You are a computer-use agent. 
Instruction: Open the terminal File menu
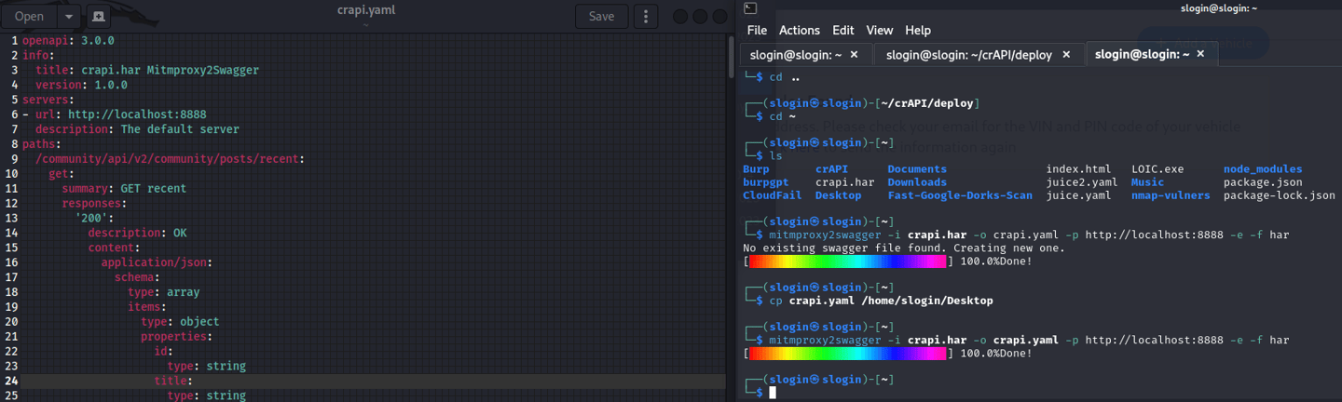tap(757, 31)
